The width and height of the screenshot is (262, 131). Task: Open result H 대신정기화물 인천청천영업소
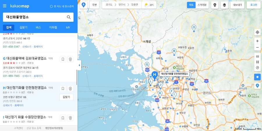(26, 88)
